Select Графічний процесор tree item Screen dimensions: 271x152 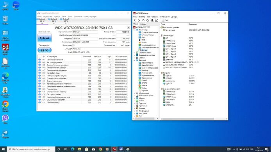tap(148, 68)
